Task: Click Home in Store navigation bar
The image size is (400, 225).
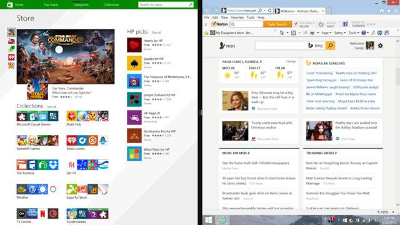Action: (x=19, y=4)
